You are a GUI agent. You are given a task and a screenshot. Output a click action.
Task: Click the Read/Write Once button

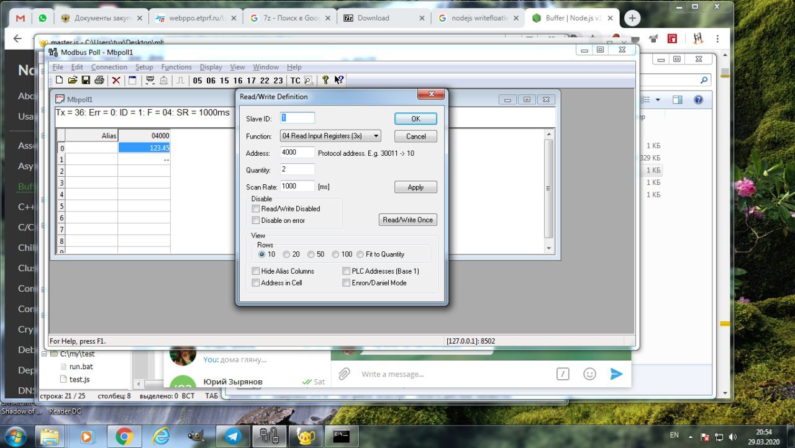click(x=408, y=220)
